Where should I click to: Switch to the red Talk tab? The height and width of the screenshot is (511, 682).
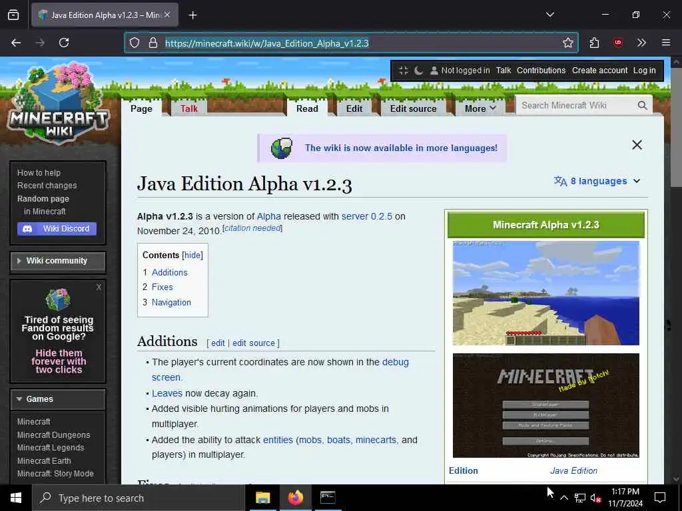[x=188, y=108]
